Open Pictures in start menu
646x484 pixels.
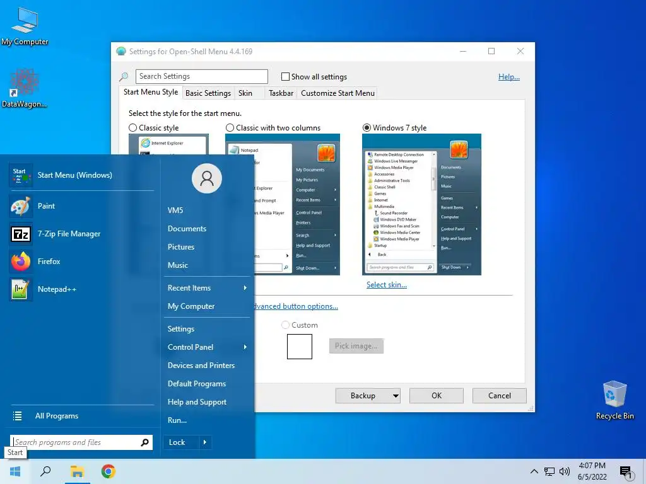tap(181, 247)
